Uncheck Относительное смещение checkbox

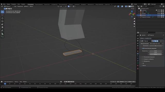(x=143, y=48)
